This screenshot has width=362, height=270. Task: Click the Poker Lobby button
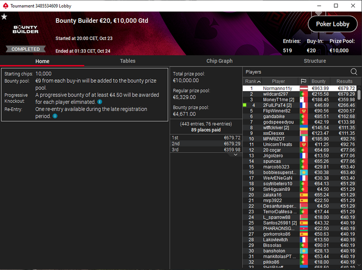click(x=333, y=24)
